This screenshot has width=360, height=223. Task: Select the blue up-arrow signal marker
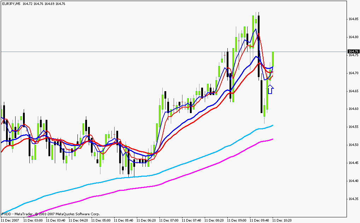271,89
